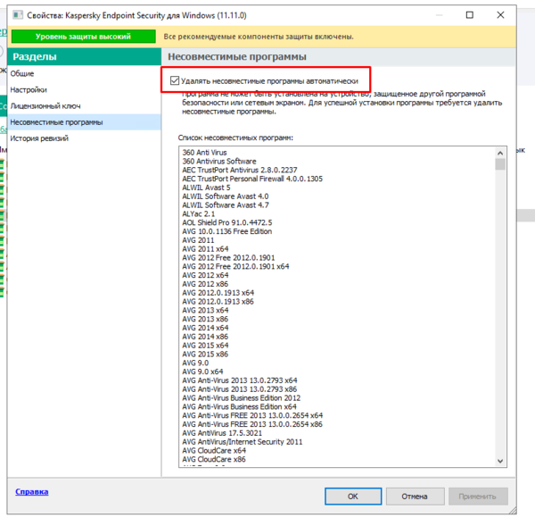Viewport: 535px width, 526px height.
Task: Maximize the properties window
Action: click(x=470, y=15)
